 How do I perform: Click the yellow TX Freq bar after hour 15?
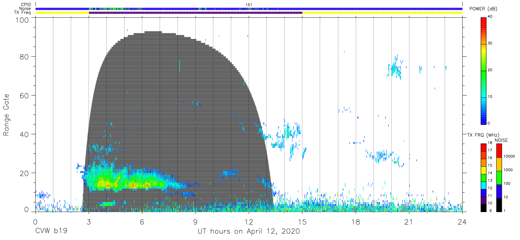pos(382,13)
